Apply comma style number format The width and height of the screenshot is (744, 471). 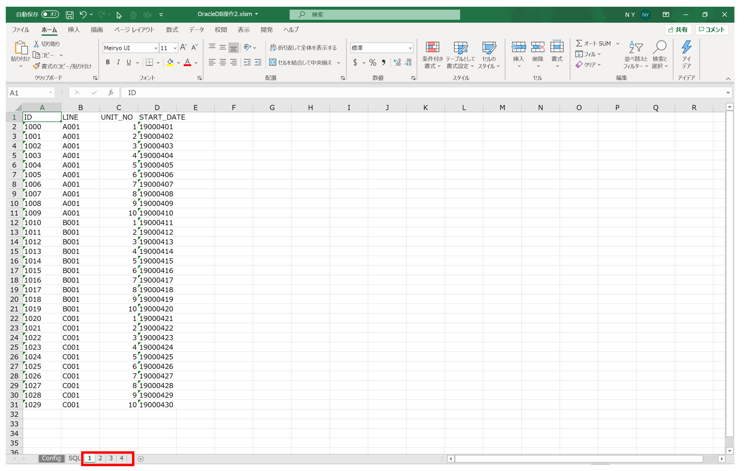pos(384,62)
